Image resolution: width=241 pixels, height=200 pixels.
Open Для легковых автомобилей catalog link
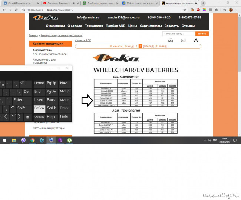pos(49,54)
